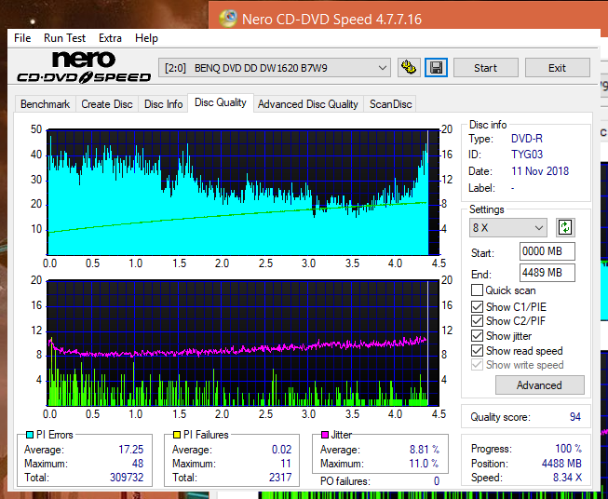The image size is (608, 499).
Task: Click the PI Errors average 17.25
Action: pyautogui.click(x=130, y=450)
